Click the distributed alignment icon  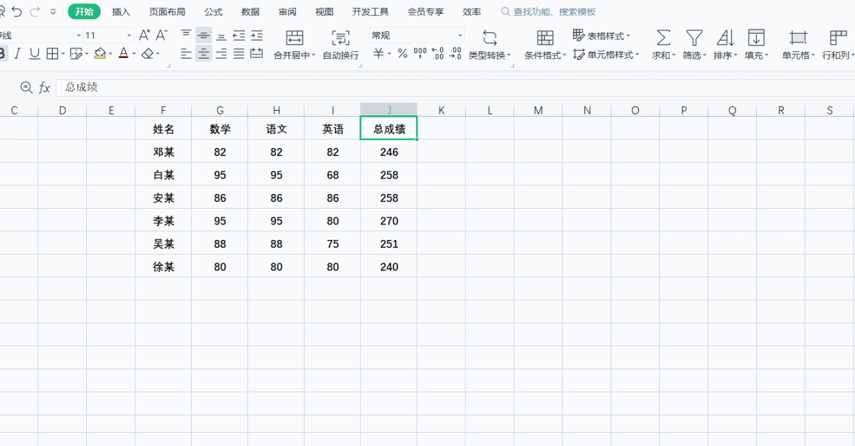256,53
